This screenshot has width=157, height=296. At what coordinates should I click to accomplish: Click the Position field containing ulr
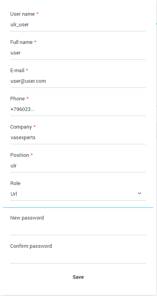click(x=78, y=166)
